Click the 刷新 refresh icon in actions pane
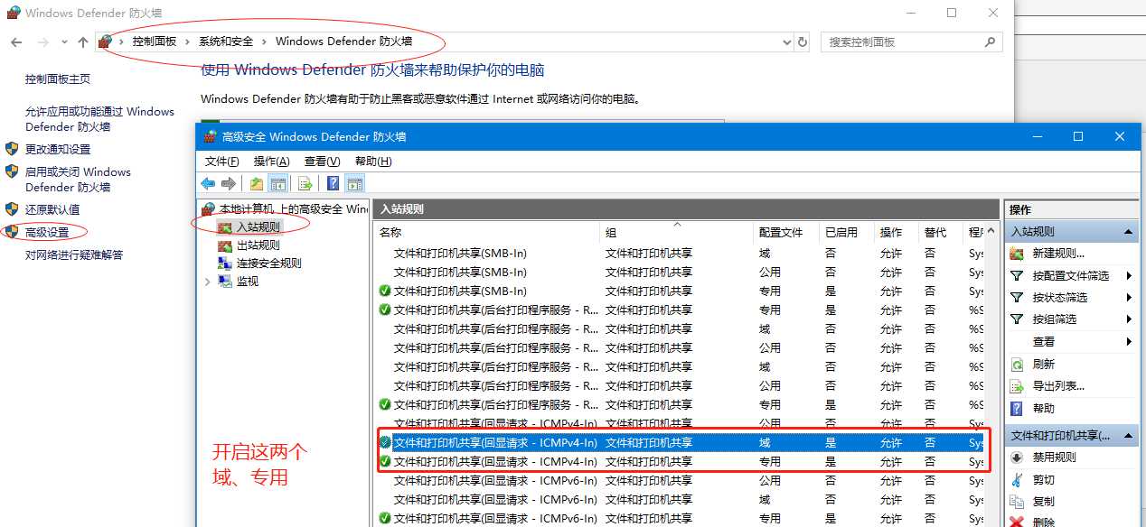The height and width of the screenshot is (527, 1146). pyautogui.click(x=1017, y=365)
